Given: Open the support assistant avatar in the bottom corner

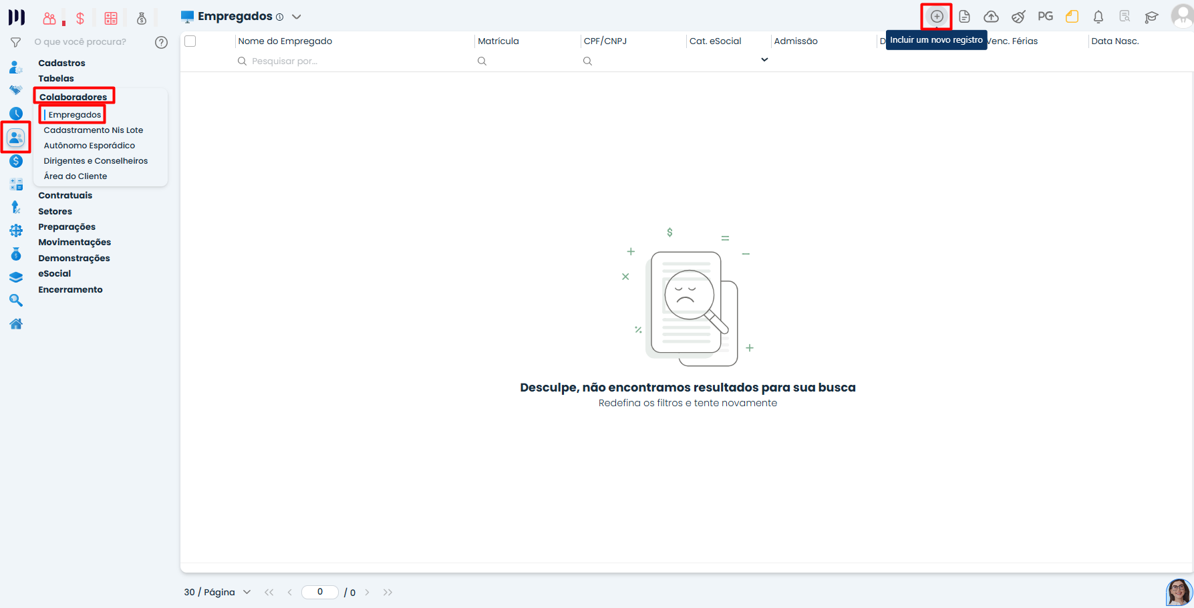Looking at the screenshot, I should [x=1179, y=592].
